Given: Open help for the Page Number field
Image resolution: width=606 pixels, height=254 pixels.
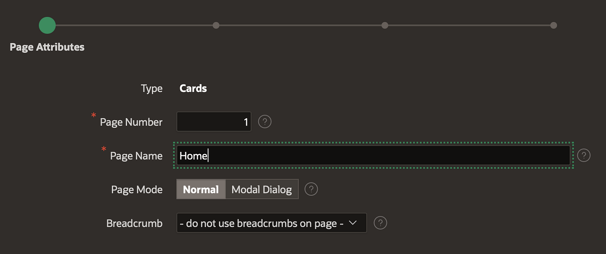Looking at the screenshot, I should coord(264,122).
